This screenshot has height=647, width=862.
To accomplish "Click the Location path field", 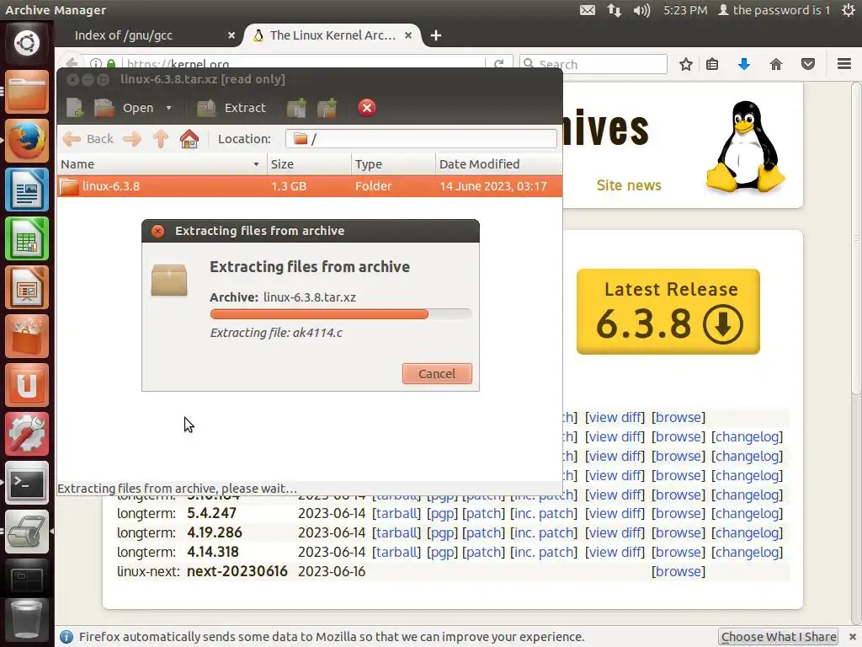I will (421, 139).
